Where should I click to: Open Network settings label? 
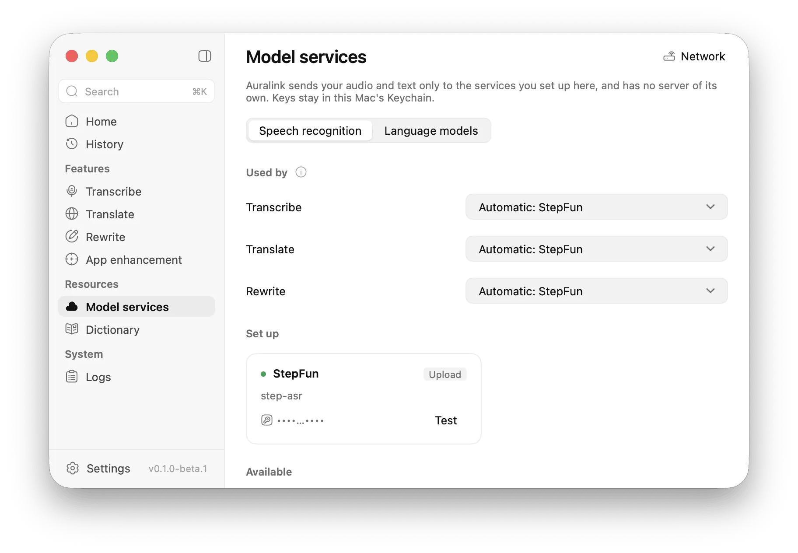click(703, 56)
